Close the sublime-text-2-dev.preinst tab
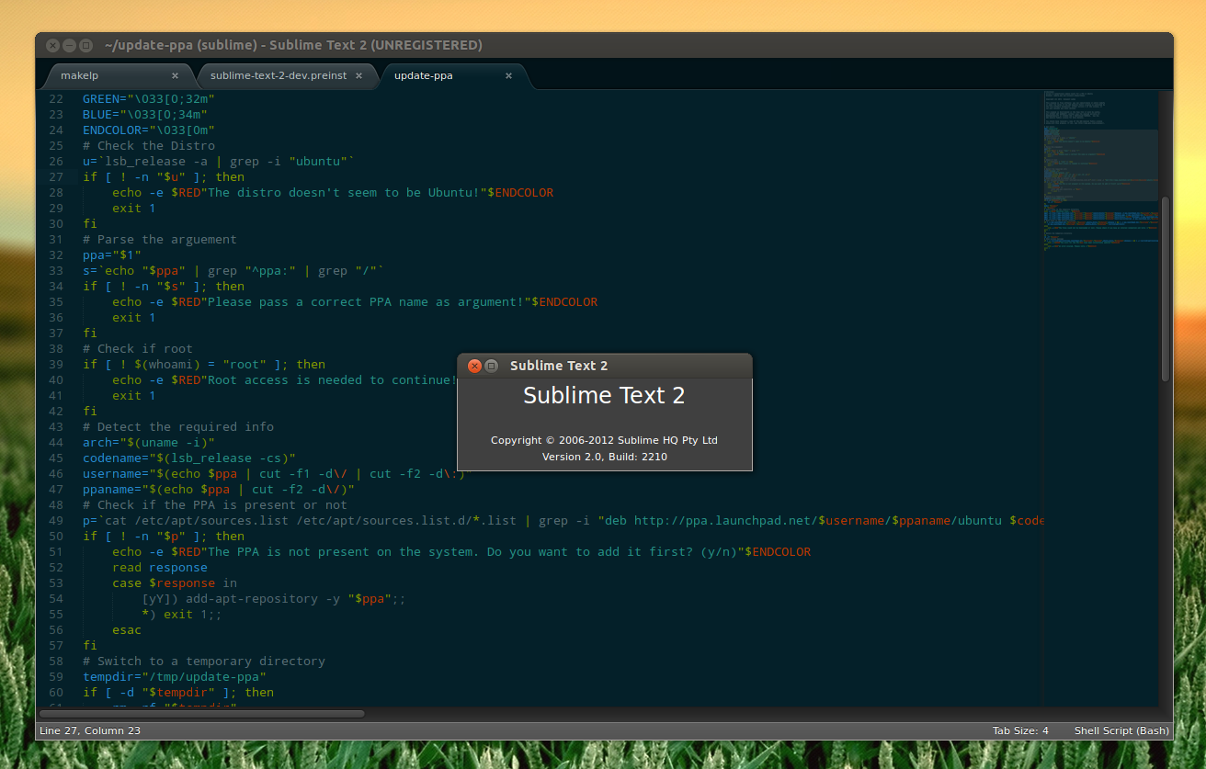 tap(358, 77)
